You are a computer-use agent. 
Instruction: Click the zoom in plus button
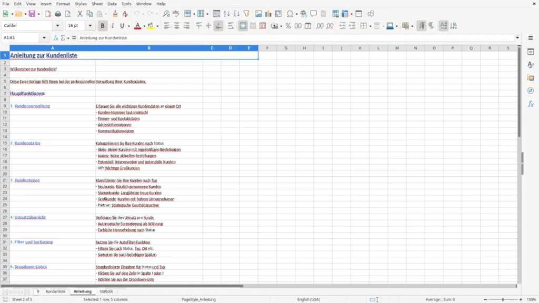(521, 299)
